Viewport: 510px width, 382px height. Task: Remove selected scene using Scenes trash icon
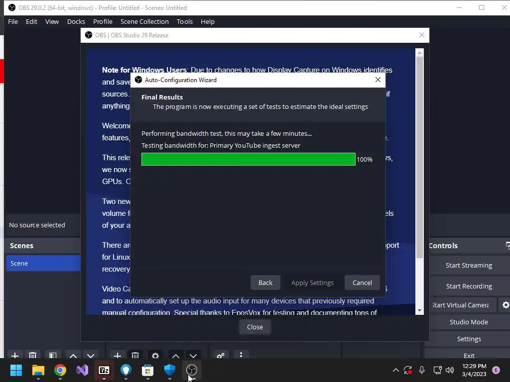pyautogui.click(x=32, y=355)
